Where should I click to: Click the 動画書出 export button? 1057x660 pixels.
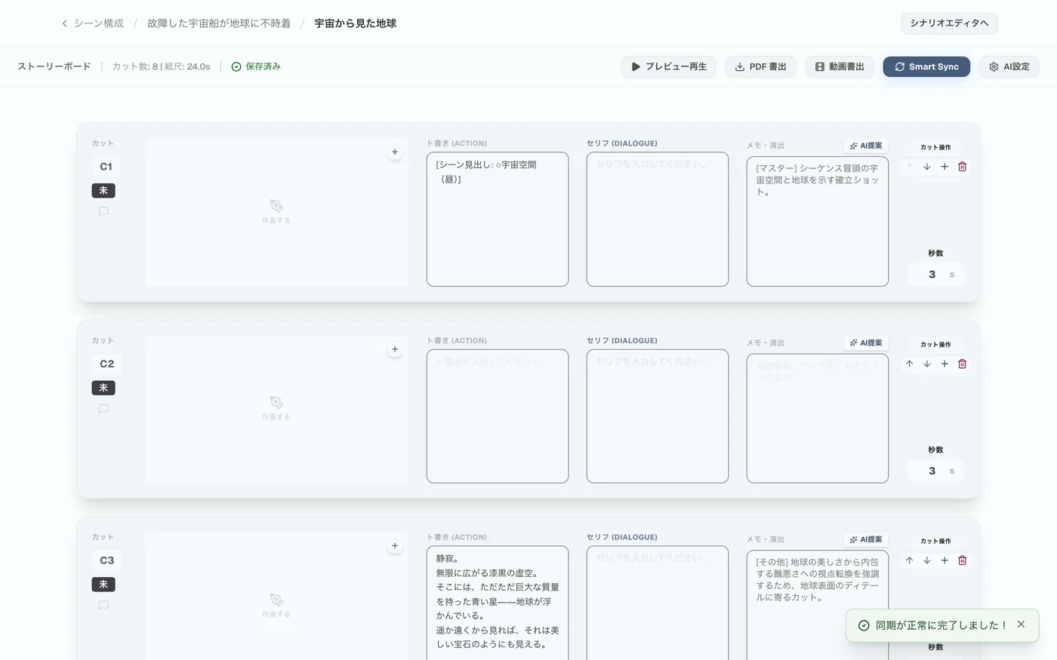click(x=840, y=66)
